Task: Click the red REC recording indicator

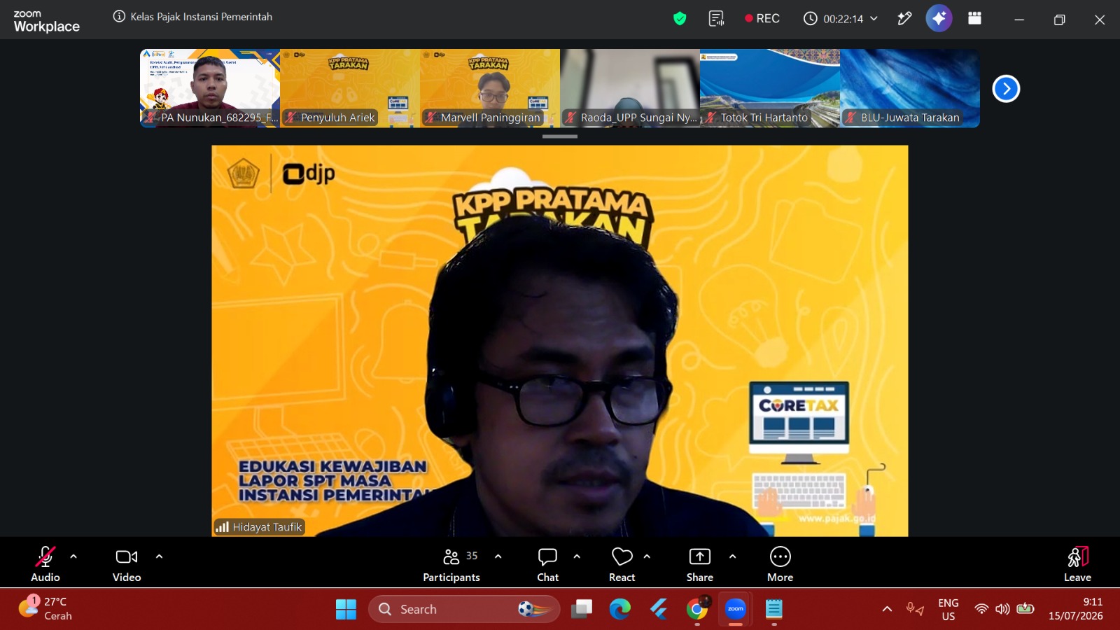Action: pos(762,19)
